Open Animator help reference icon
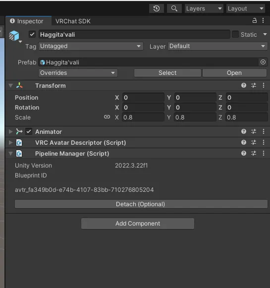 point(244,131)
